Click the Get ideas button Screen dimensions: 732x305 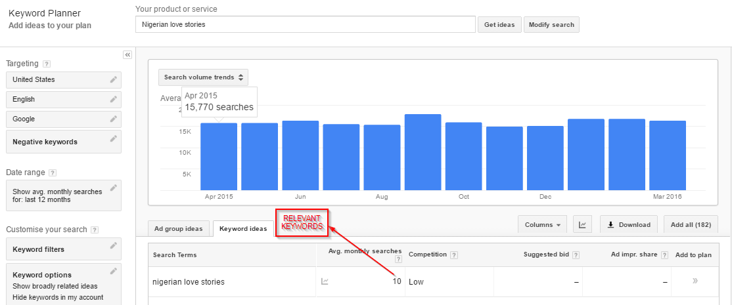click(499, 25)
